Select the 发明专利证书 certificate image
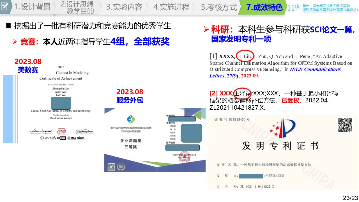Viewport: 359px width, 202px height. (283, 152)
